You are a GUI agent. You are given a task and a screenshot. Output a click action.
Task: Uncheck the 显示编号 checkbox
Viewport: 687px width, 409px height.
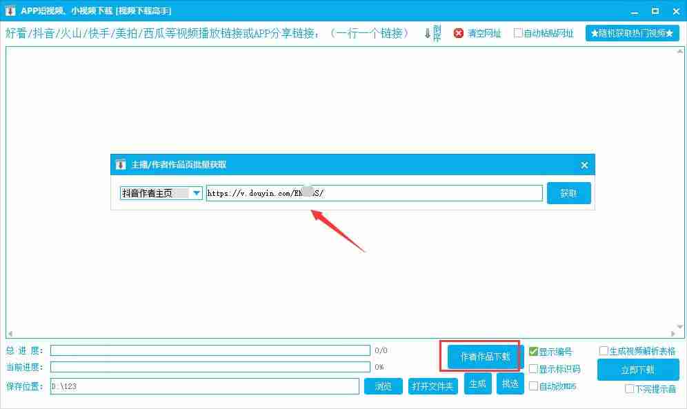coord(533,351)
